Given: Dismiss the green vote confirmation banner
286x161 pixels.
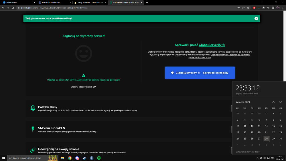Looking at the screenshot, I should point(256,18).
